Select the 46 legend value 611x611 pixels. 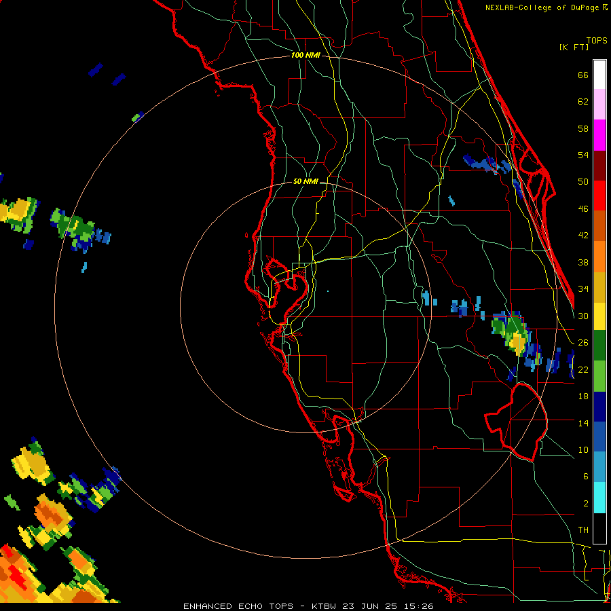(583, 209)
